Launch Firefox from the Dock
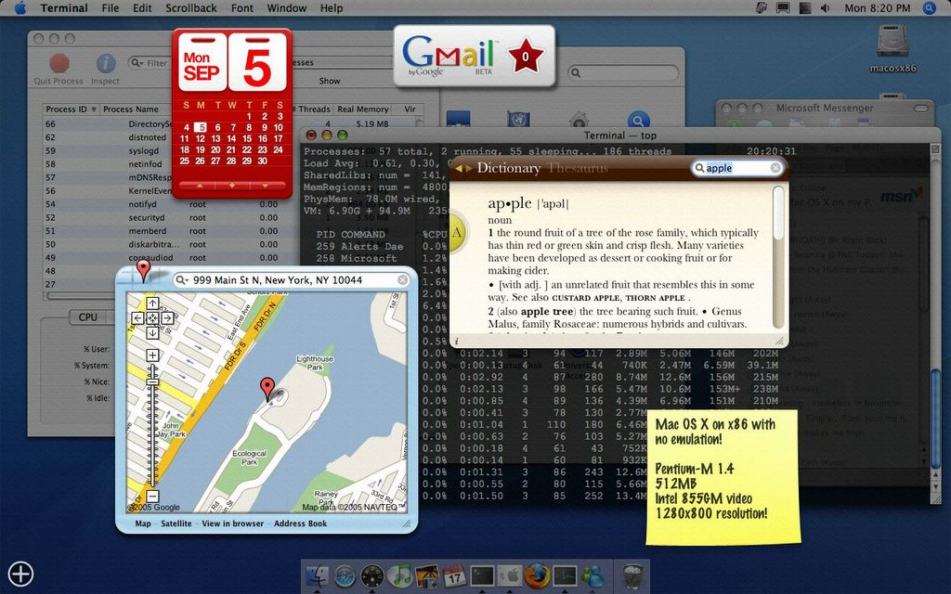951x594 pixels. (537, 575)
